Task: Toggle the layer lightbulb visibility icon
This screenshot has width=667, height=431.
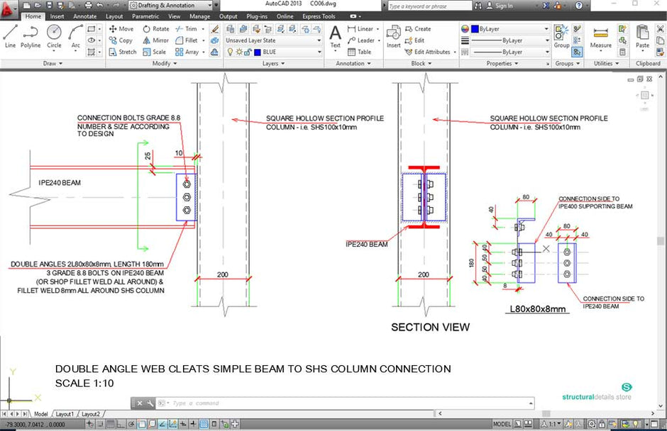Action: pyautogui.click(x=231, y=52)
